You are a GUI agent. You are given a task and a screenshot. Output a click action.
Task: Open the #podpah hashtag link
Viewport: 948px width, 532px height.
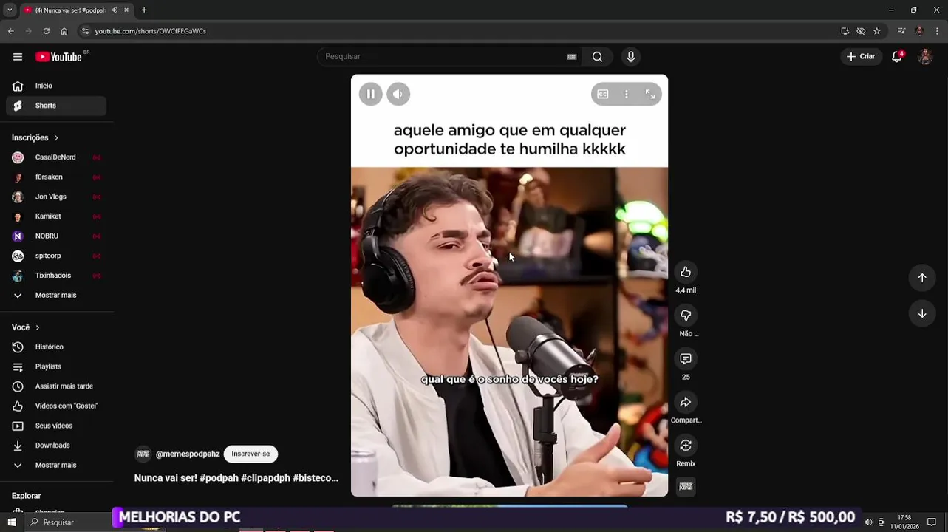(219, 478)
